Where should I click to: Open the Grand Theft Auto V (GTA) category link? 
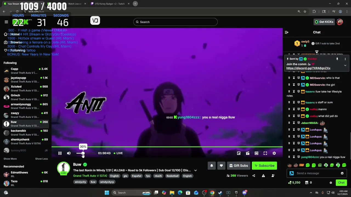(x=90, y=176)
